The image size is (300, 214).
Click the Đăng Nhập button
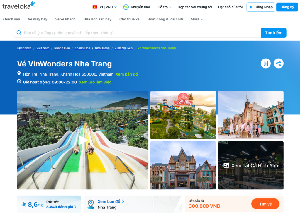[x=261, y=7]
